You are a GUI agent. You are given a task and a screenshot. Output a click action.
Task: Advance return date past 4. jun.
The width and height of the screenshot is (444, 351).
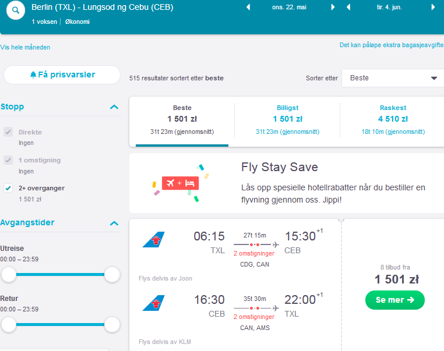coord(433,7)
